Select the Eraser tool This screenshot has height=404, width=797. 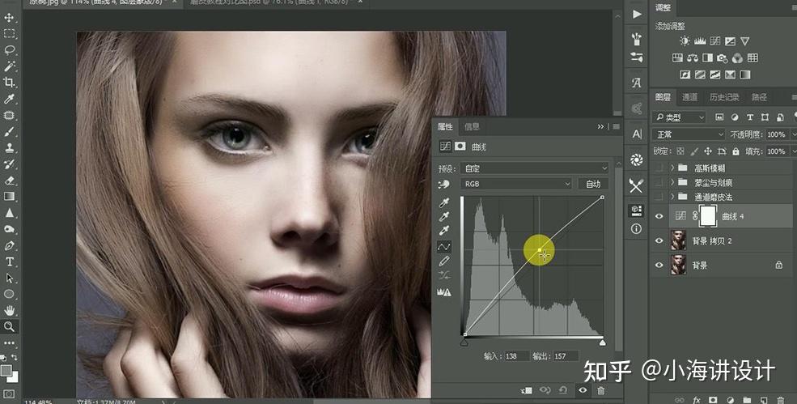click(9, 181)
